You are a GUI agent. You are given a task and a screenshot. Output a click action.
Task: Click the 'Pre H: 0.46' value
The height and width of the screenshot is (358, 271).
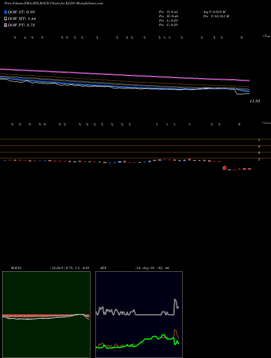[169, 16]
